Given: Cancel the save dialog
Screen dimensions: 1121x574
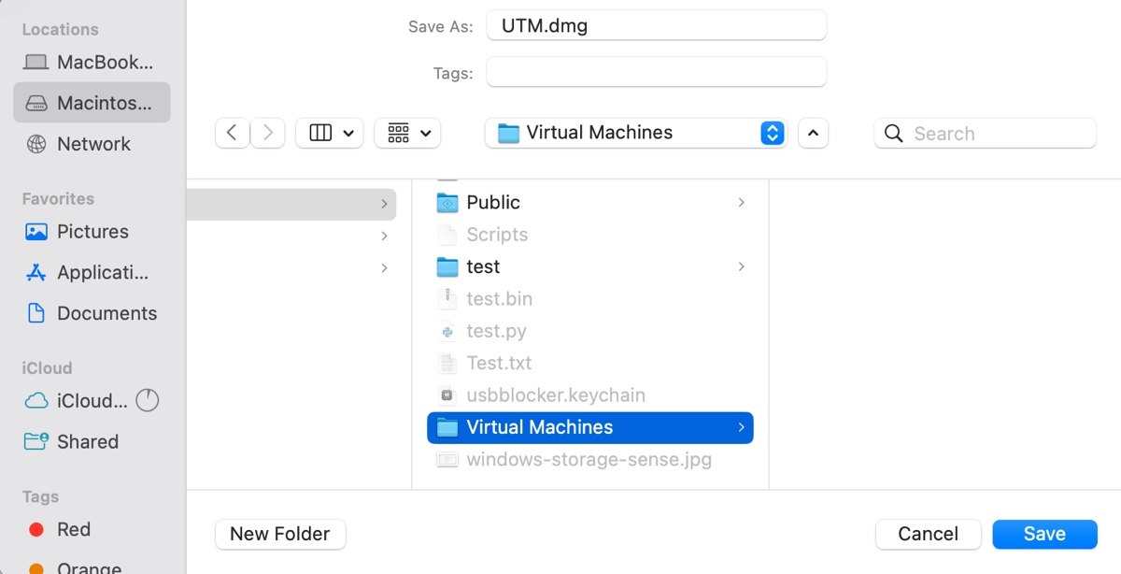Looking at the screenshot, I should 929,534.
